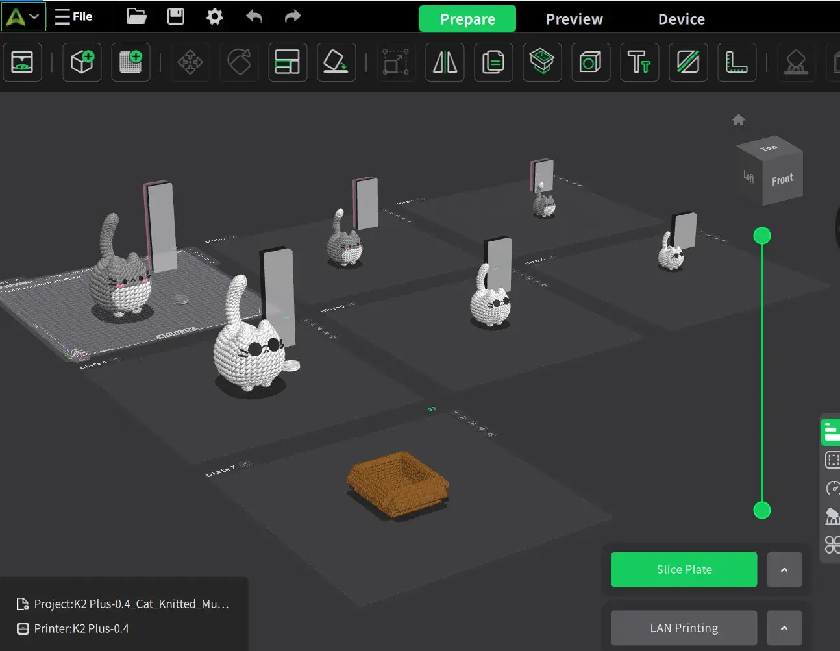Click the save project disk icon
The height and width of the screenshot is (651, 840).
[x=176, y=17]
